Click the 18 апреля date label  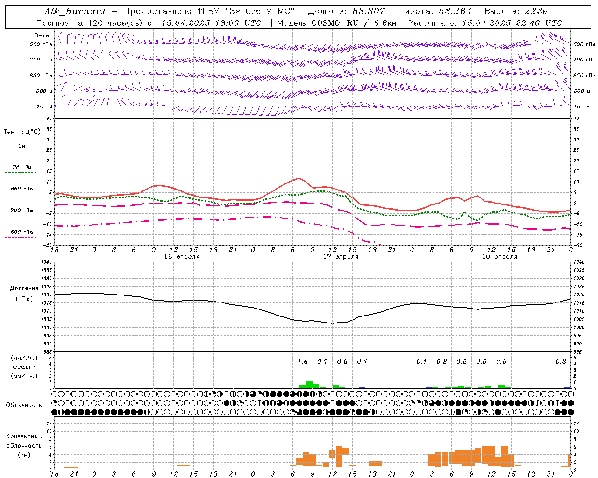click(499, 257)
